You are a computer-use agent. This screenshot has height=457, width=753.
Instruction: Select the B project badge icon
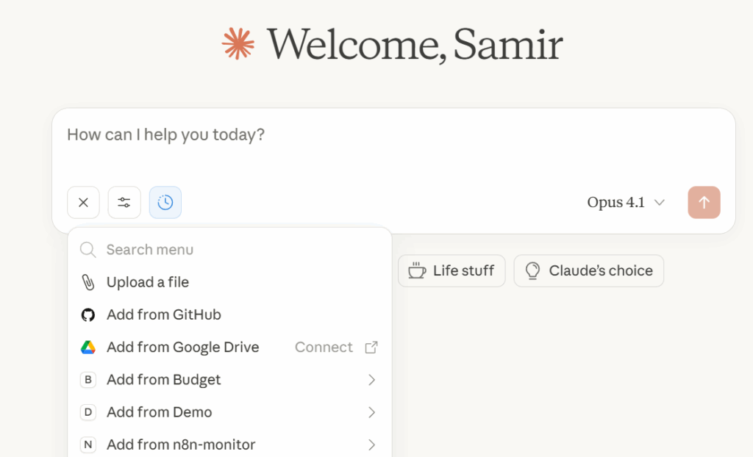point(88,380)
